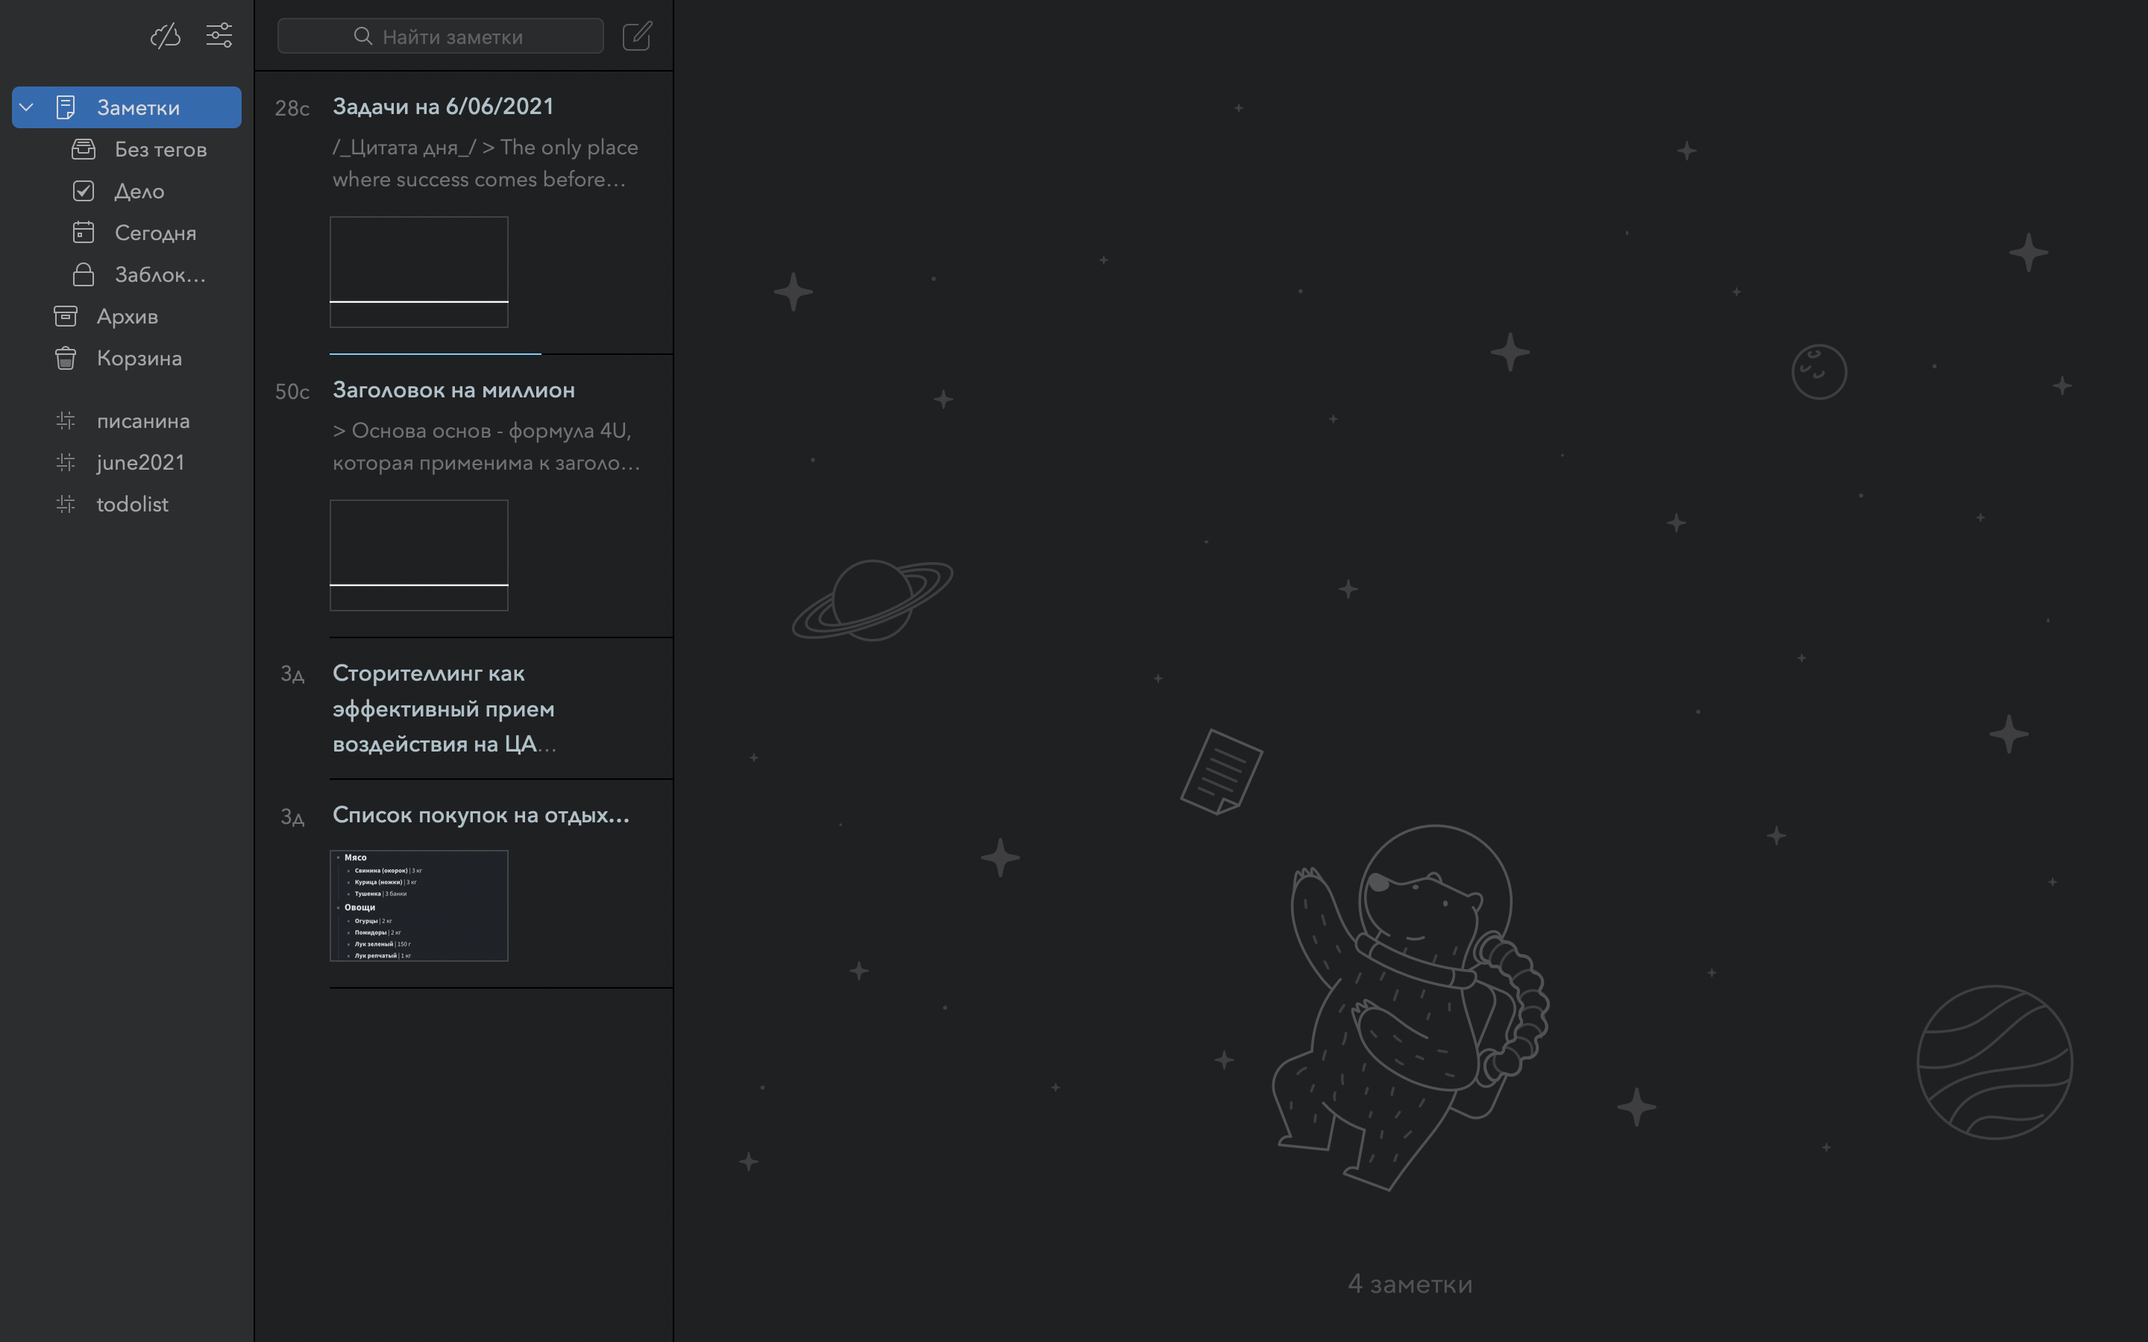Click inside the Найти заметки search field

[x=480, y=37]
